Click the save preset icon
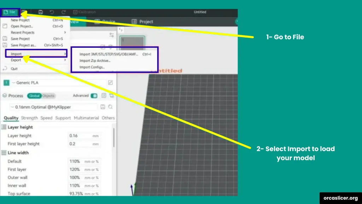This screenshot has width=362, height=204. pyautogui.click(x=103, y=107)
